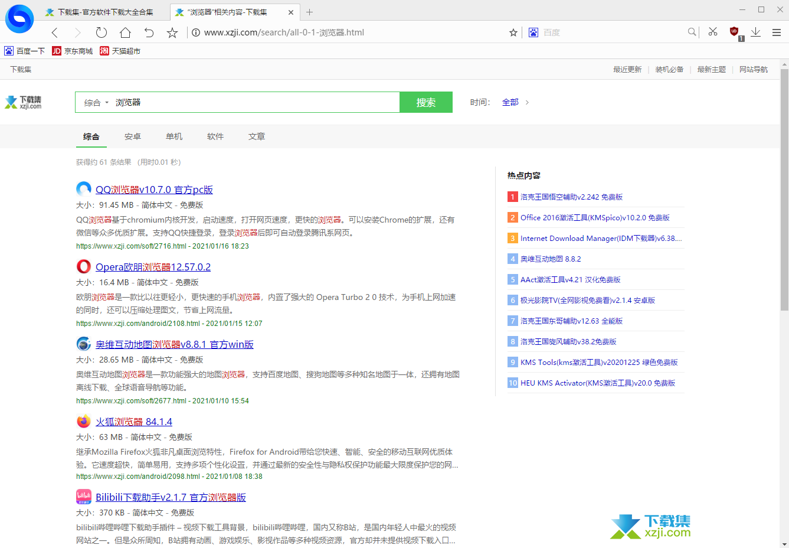Screen dimensions: 789x548
Task: Click the browser forward arrow
Action: 78,32
